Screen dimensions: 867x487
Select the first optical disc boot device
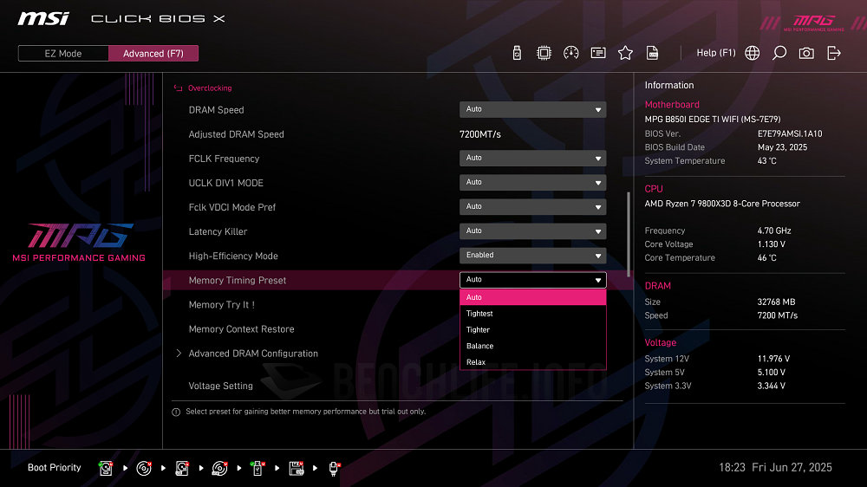(144, 468)
